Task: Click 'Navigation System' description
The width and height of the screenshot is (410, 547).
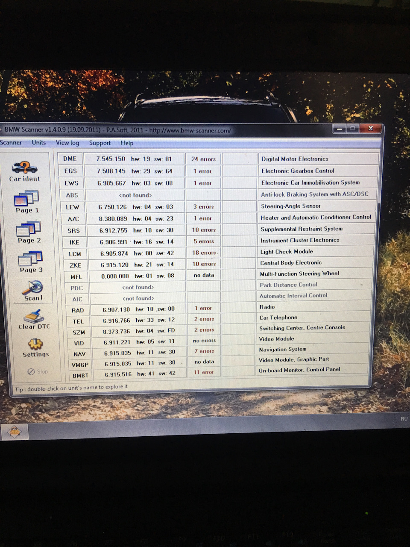Action: 282,349
